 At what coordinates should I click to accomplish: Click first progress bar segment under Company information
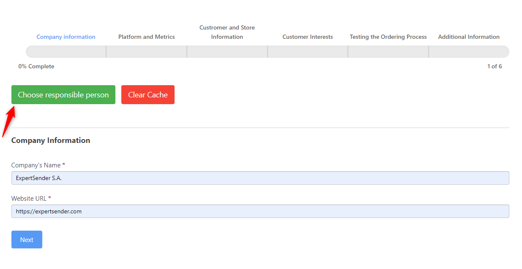[x=66, y=51]
